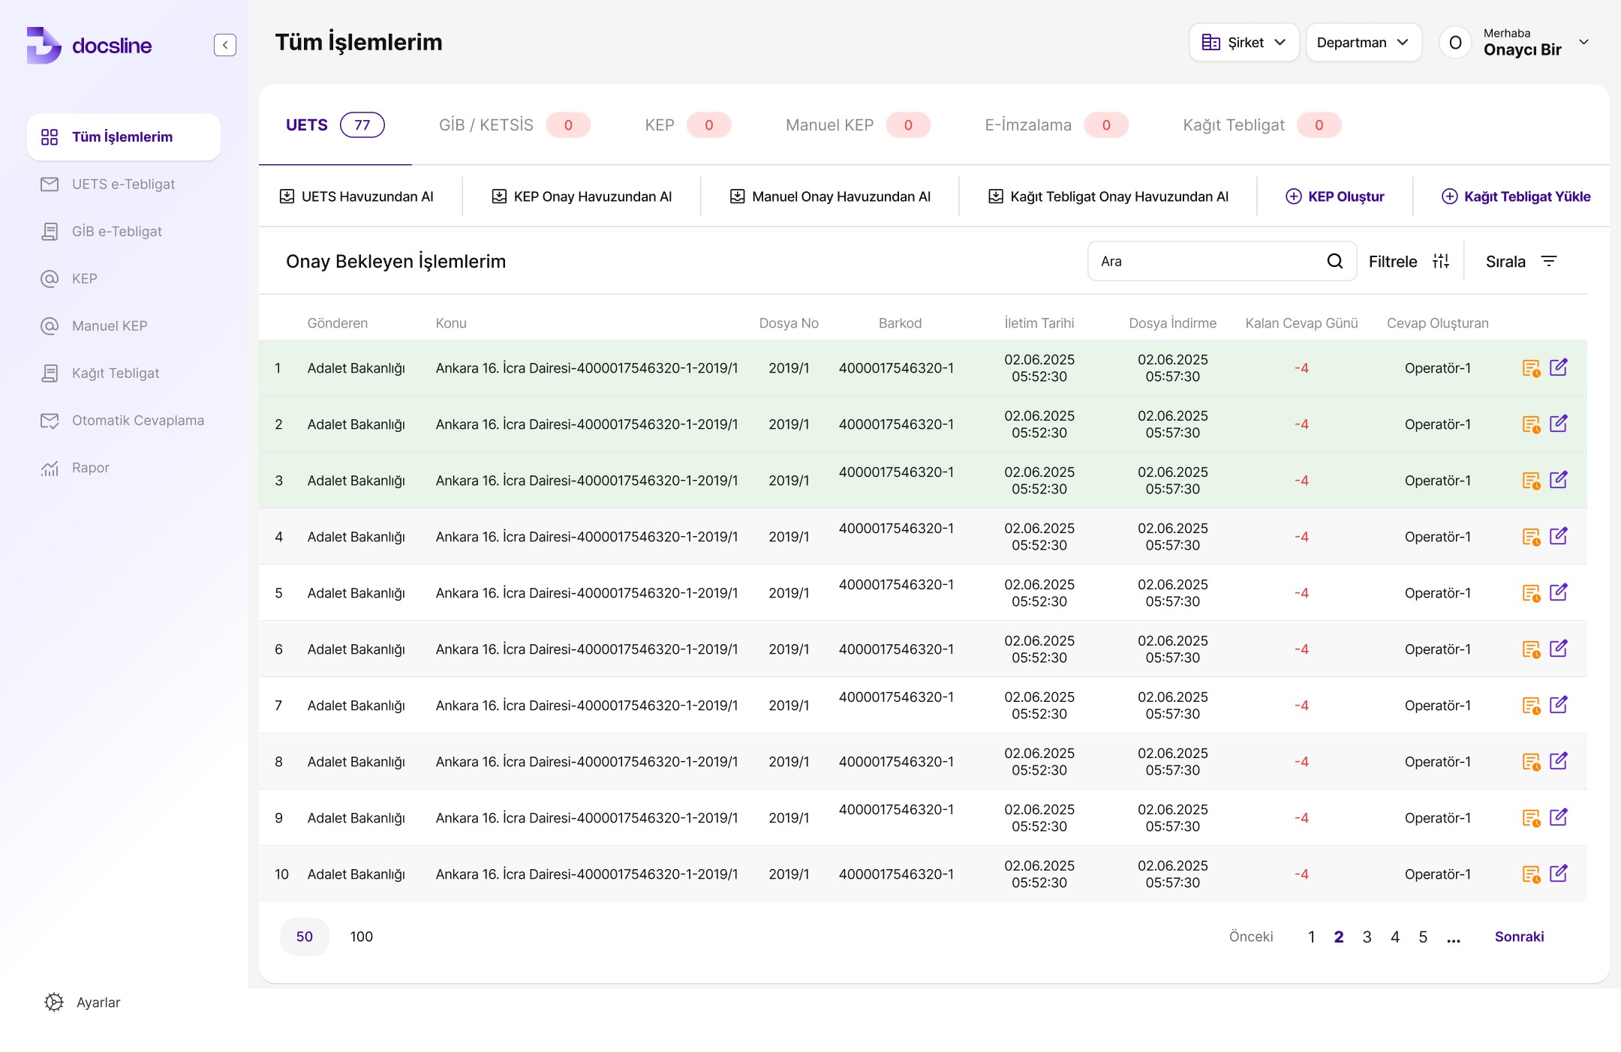Go to page 3 in the pagination
The width and height of the screenshot is (1621, 1052).
(1367, 937)
